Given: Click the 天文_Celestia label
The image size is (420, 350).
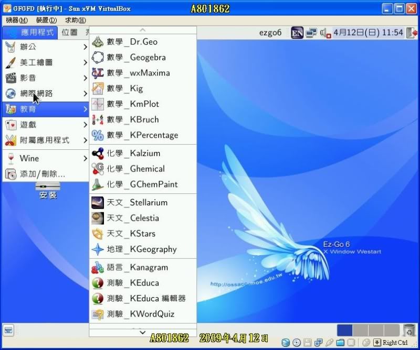Looking at the screenshot, I should point(133,218).
